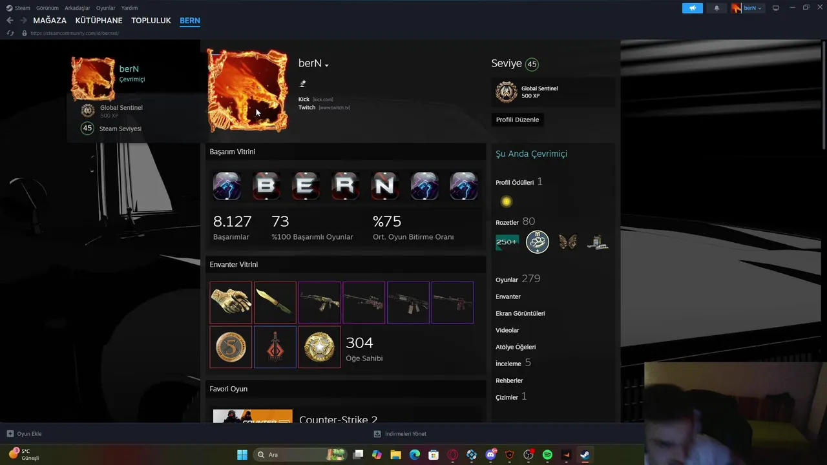Click the Profili Düzenle button

[x=518, y=119]
